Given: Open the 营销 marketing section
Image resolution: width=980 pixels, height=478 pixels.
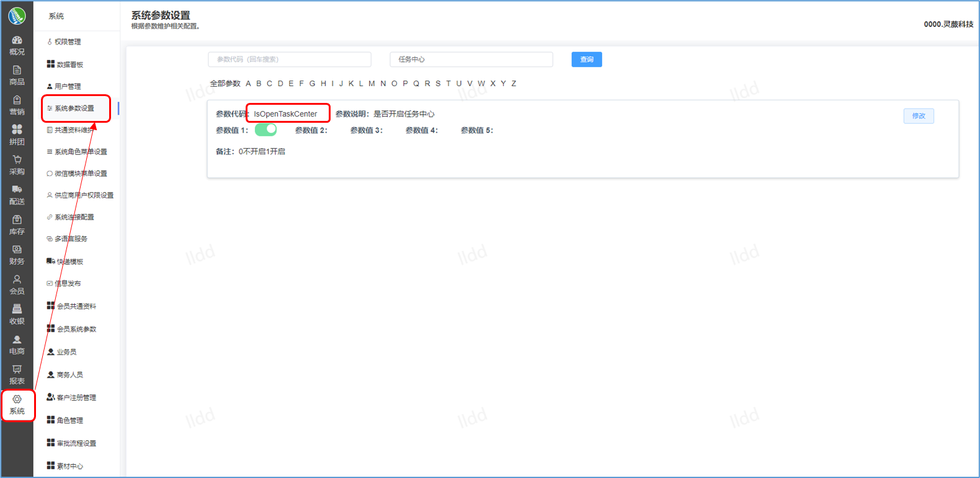Looking at the screenshot, I should [x=17, y=105].
